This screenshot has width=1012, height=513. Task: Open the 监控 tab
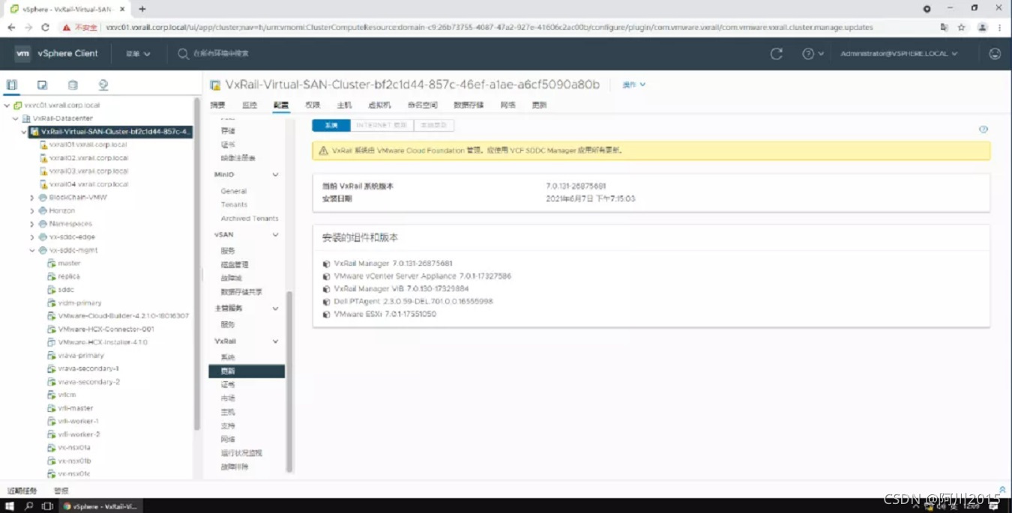tap(250, 105)
